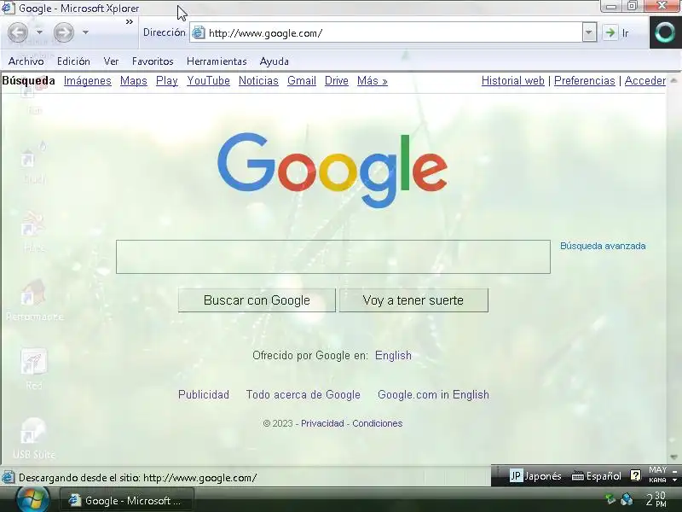
Task: Click the page icon in address bar
Action: pos(199,32)
